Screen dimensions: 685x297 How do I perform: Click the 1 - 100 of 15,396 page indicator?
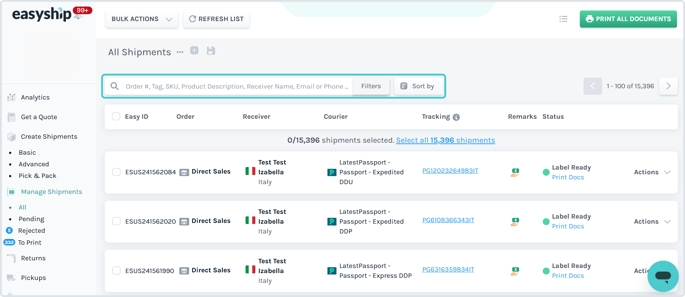(x=630, y=86)
